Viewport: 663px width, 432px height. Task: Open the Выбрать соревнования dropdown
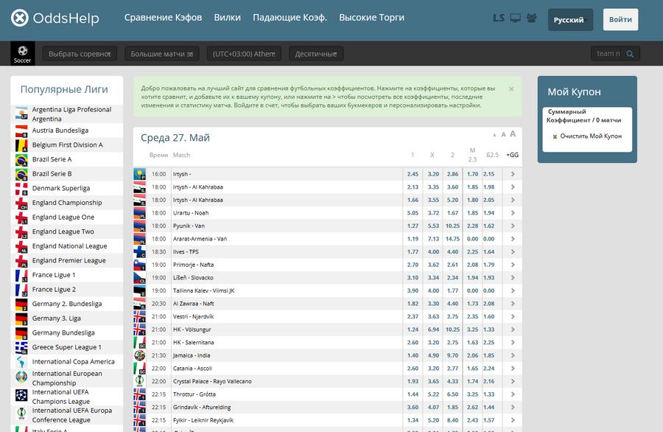[80, 54]
